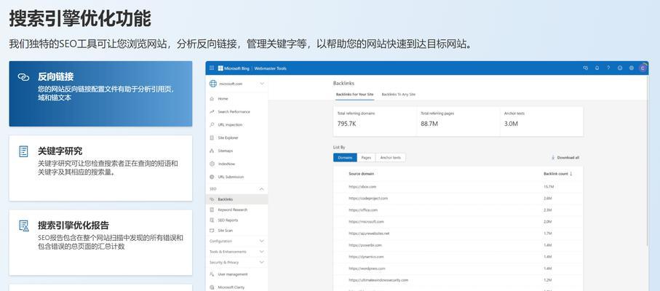Click the Home icon in sidebar
This screenshot has width=660, height=291.
point(212,99)
